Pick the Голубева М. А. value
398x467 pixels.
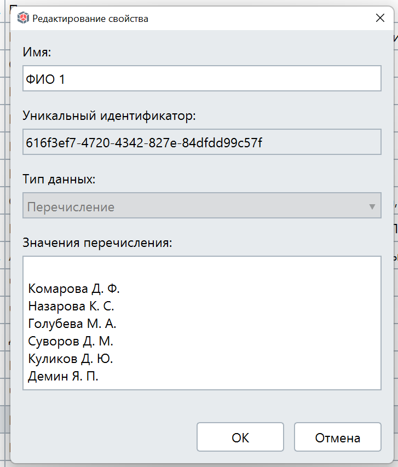click(72, 324)
